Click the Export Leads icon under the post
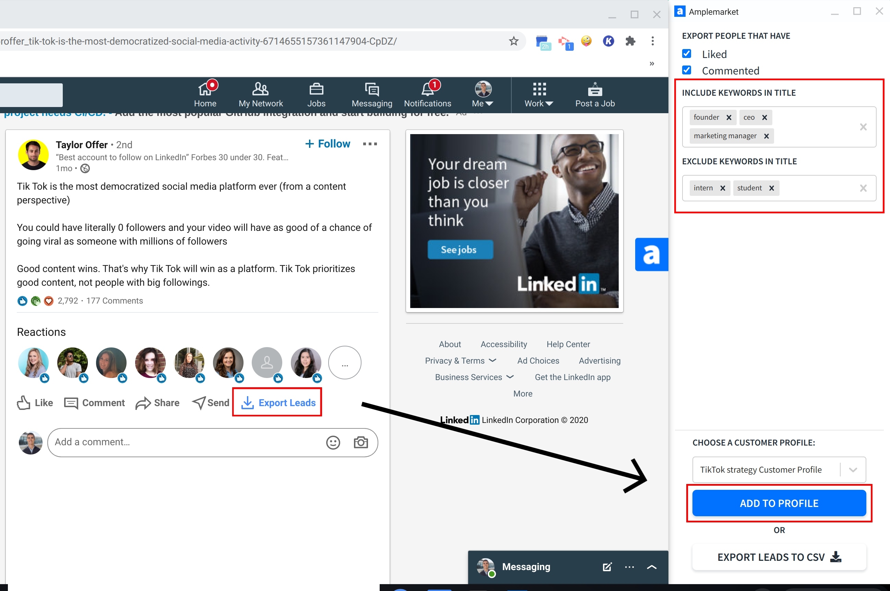890x591 pixels. (x=248, y=403)
